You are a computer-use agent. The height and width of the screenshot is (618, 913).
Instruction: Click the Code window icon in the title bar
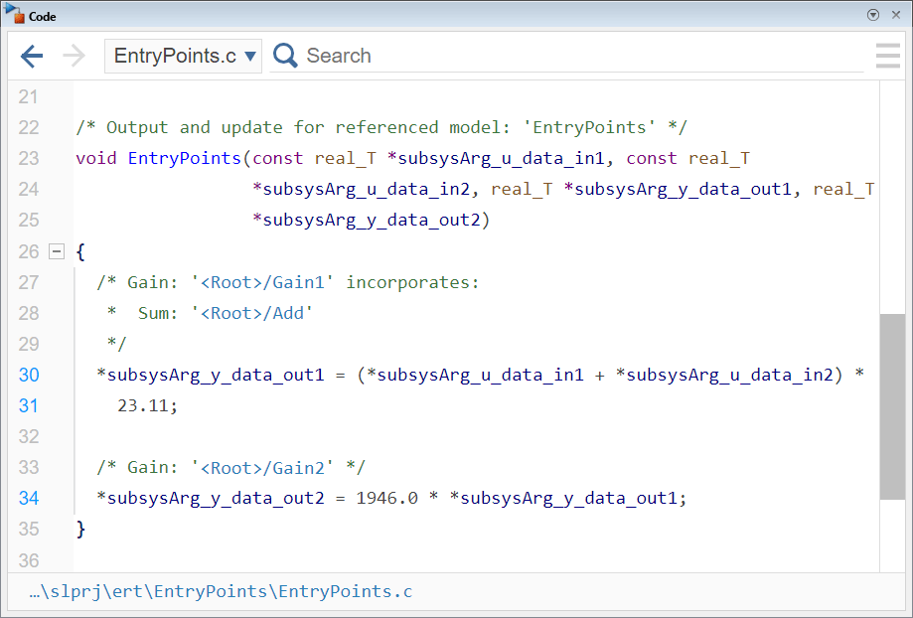click(x=15, y=15)
